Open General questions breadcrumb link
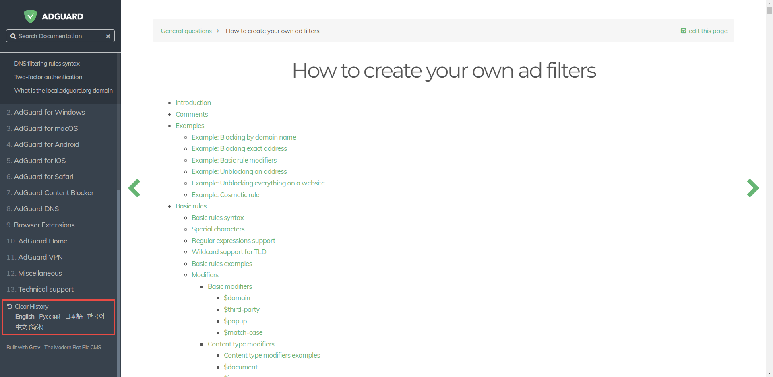Screen dimensions: 773x377 coord(186,31)
